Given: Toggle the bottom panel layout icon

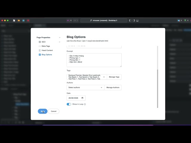Looking at the screenshot, I should [x=137, y=21].
